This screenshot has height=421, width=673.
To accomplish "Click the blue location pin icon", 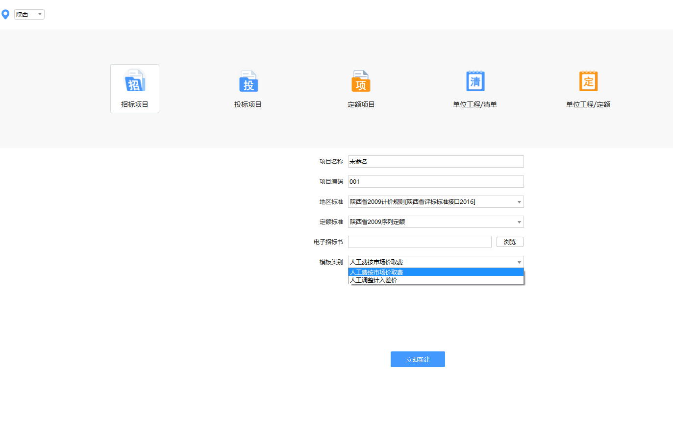I will click(5, 15).
